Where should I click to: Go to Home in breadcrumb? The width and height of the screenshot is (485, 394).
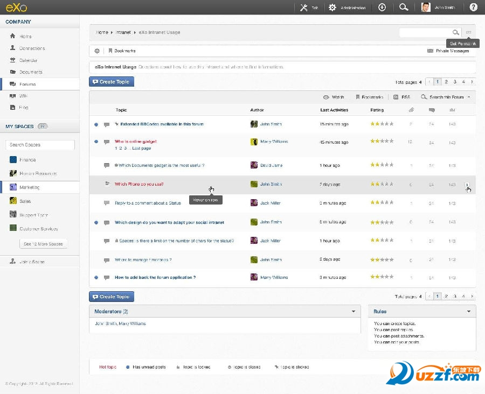tap(102, 32)
